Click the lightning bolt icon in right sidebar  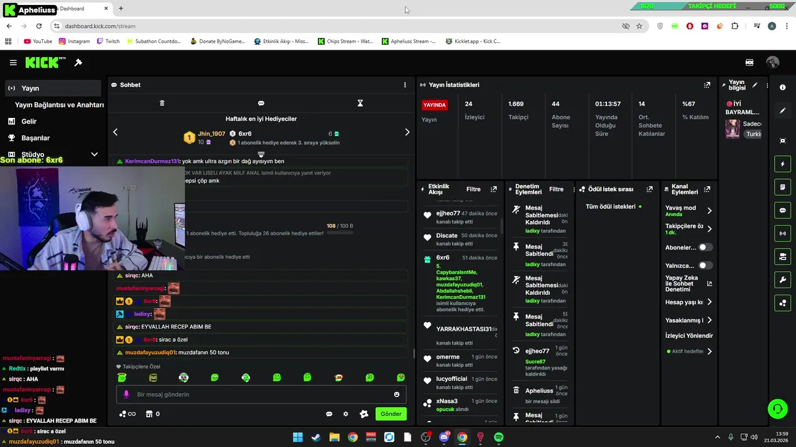point(783,164)
